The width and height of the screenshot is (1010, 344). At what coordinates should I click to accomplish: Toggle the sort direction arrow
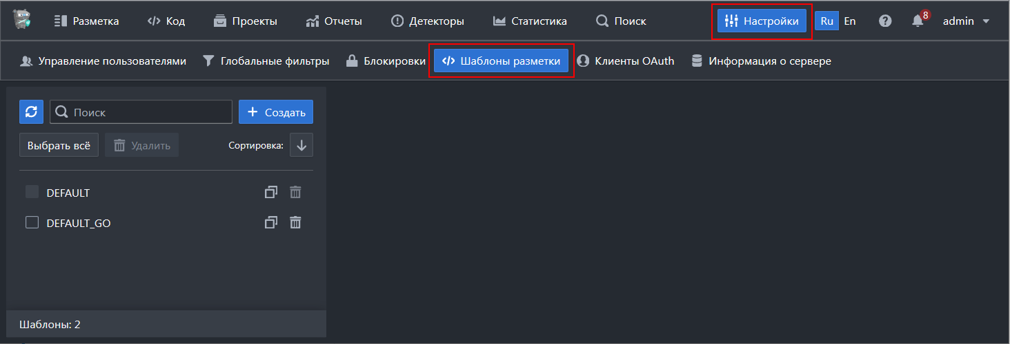pos(301,145)
